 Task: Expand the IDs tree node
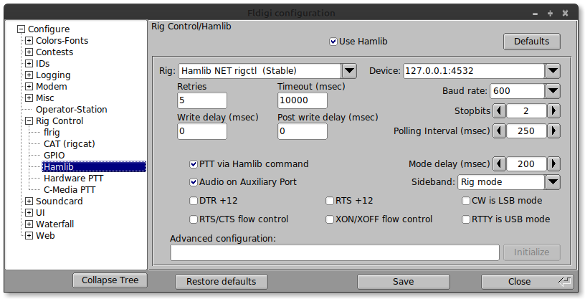point(29,64)
